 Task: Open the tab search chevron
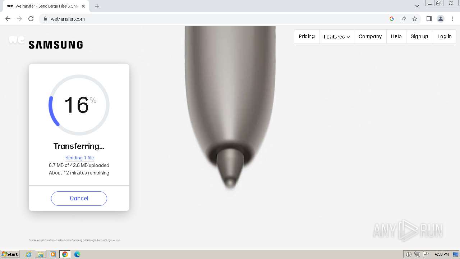point(417,6)
